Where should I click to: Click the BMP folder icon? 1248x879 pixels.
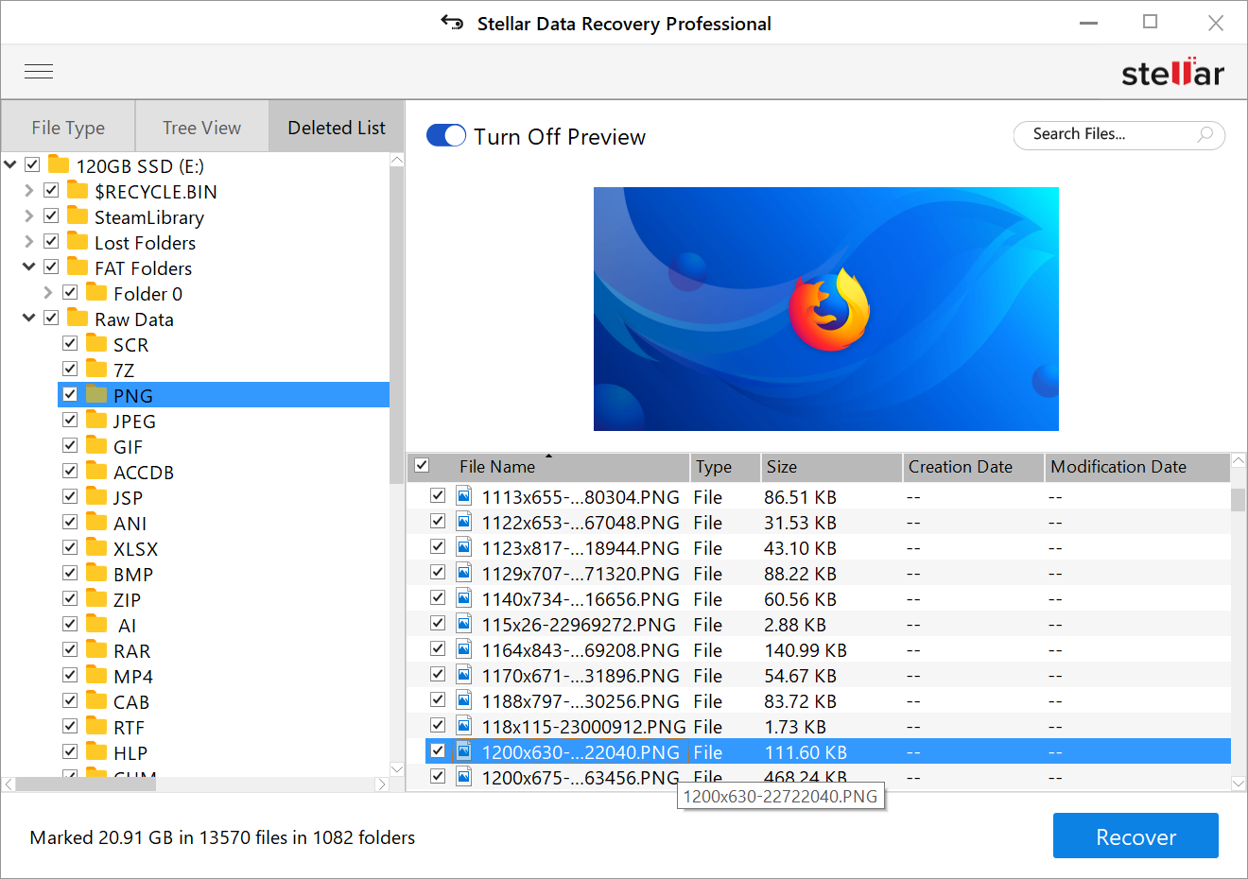(96, 574)
